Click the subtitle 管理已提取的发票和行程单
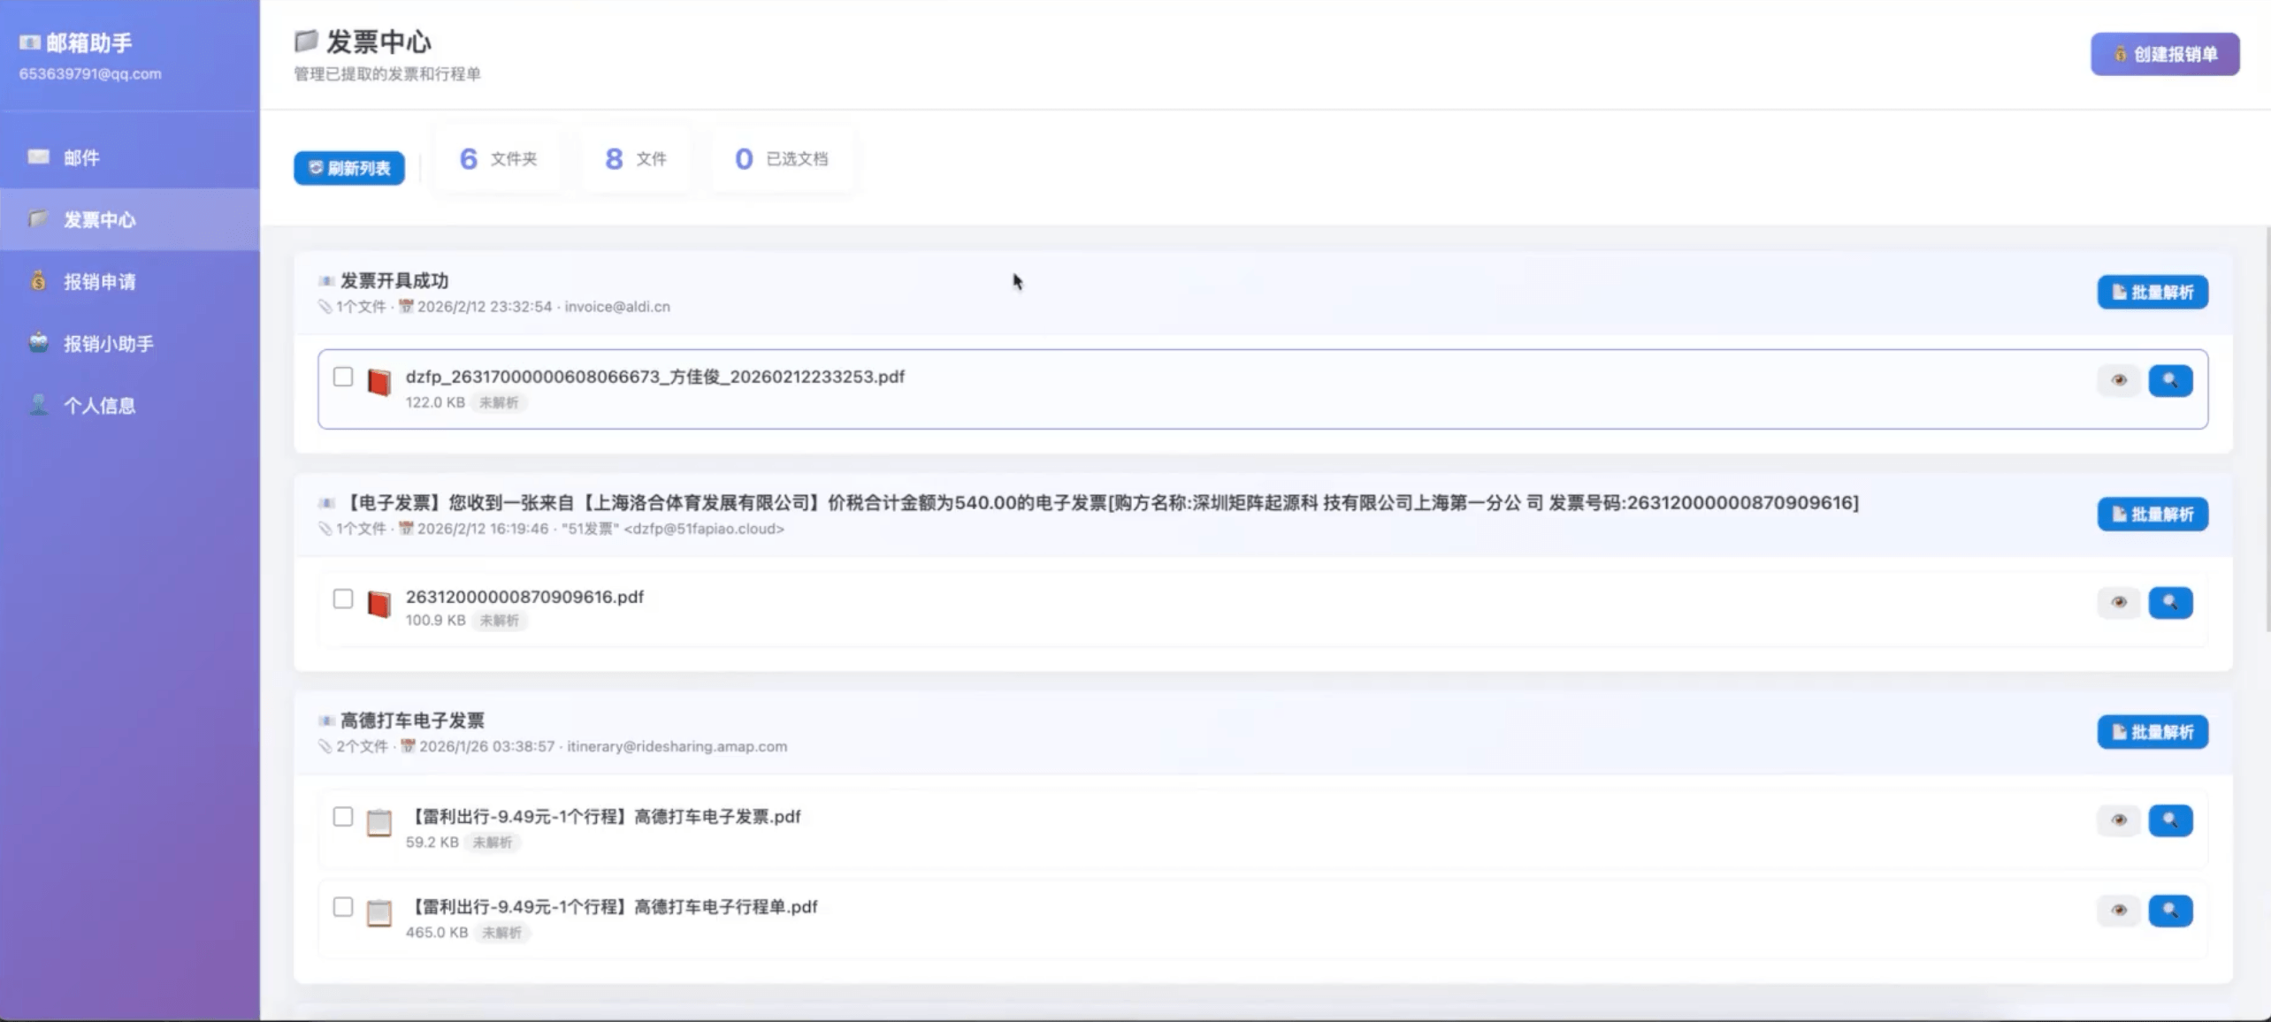This screenshot has height=1022, width=2271. pyautogui.click(x=387, y=74)
